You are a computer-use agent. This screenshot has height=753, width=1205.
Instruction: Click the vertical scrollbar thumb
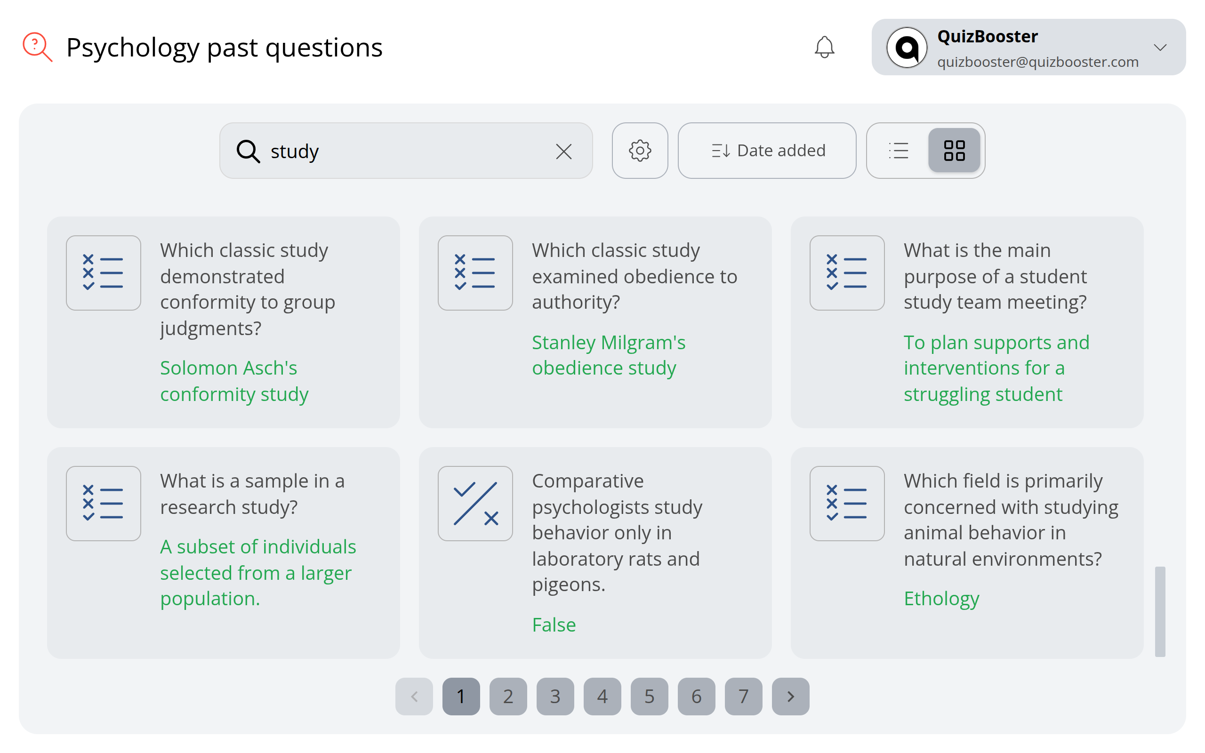coord(1160,611)
